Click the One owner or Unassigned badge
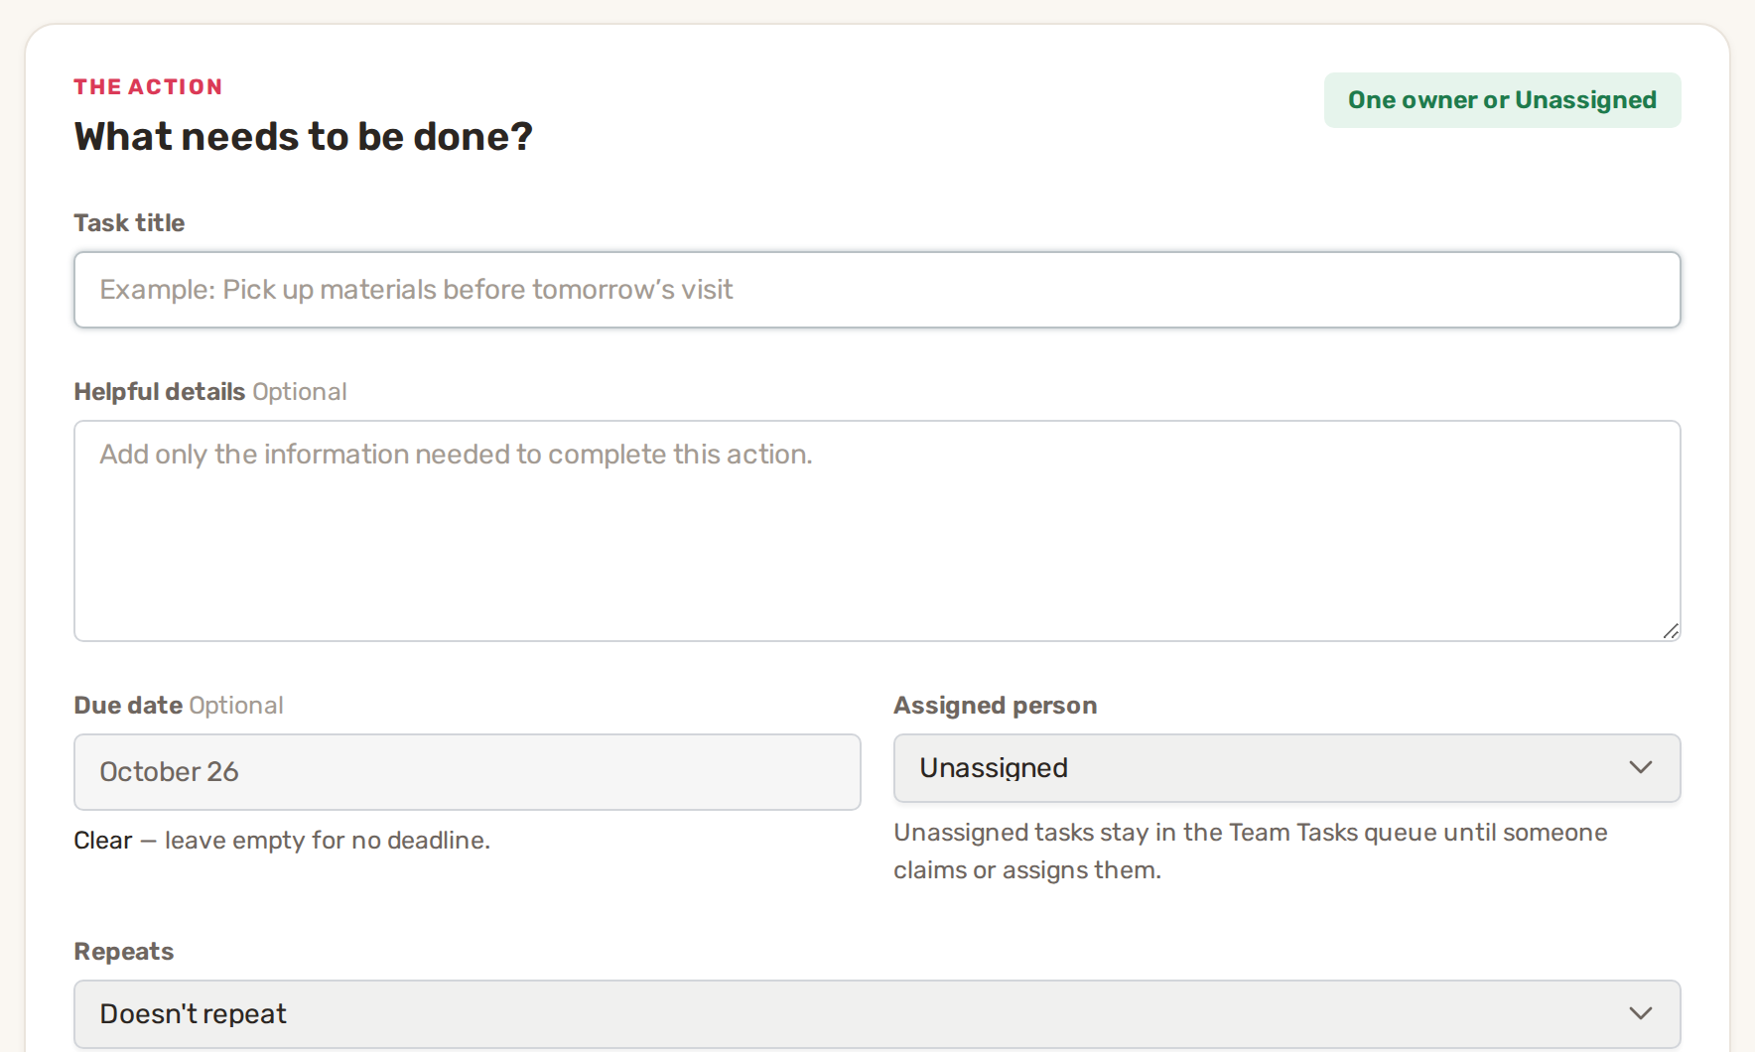This screenshot has height=1052, width=1755. (x=1502, y=100)
